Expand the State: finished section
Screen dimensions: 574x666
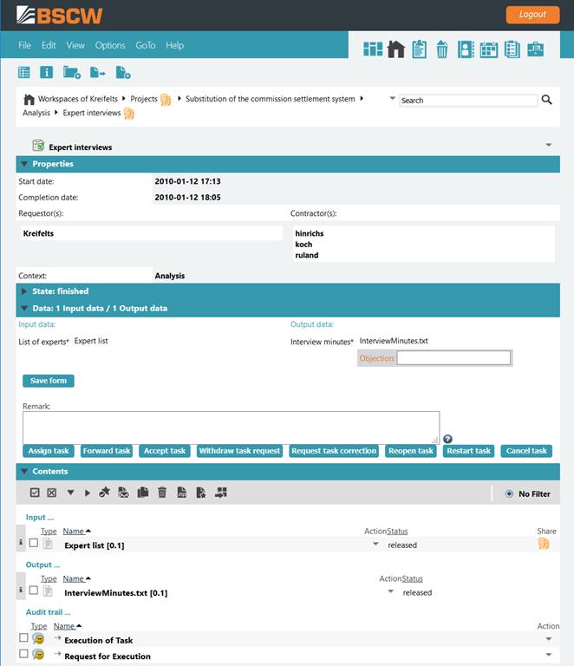tap(24, 291)
